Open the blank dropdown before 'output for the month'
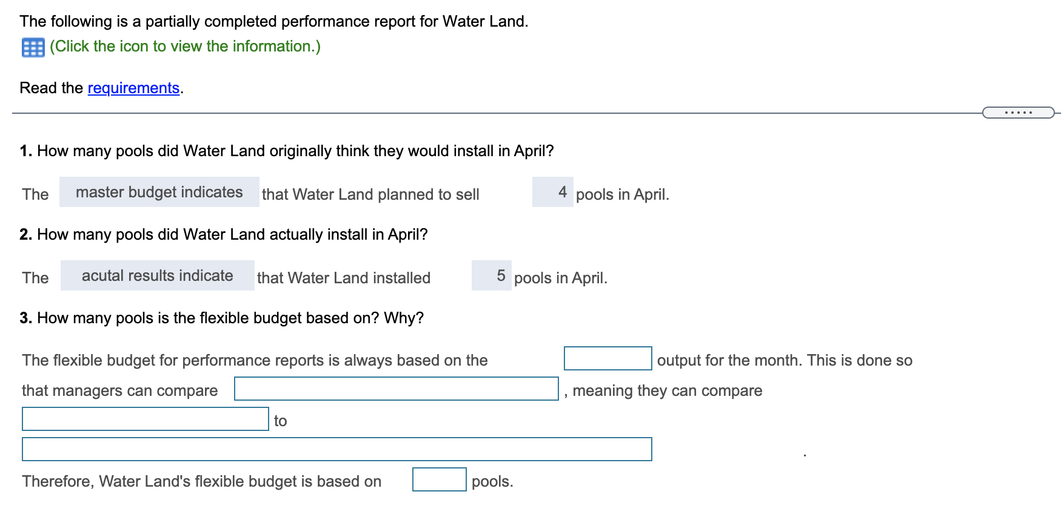Screen dimensions: 1061x526 point(607,358)
